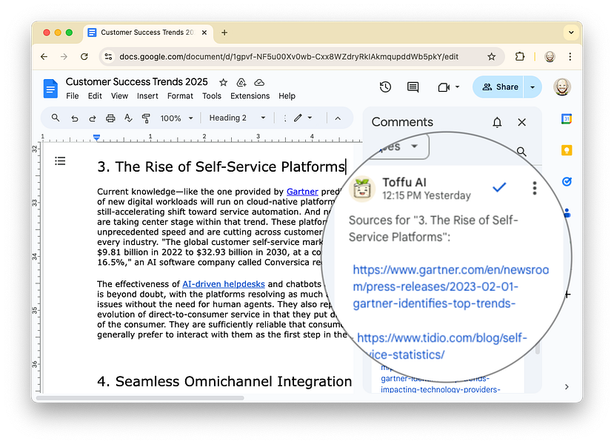
Task: Bookmark this page with the star
Action: pyautogui.click(x=492, y=57)
